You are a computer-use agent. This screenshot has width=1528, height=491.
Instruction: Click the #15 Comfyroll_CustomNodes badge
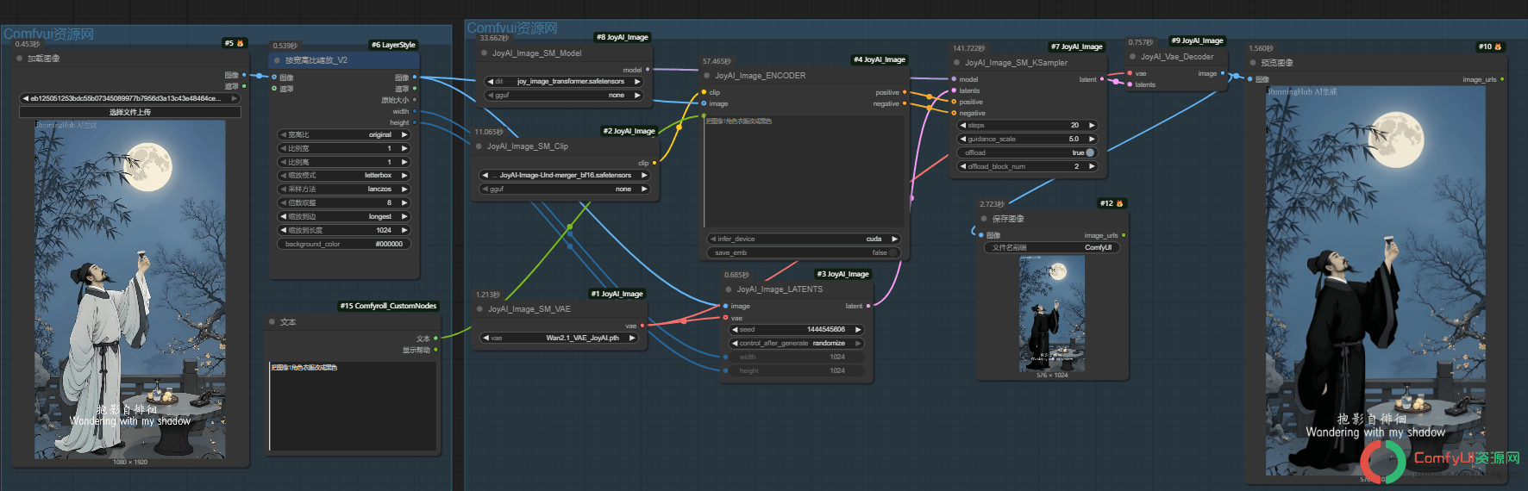(388, 306)
